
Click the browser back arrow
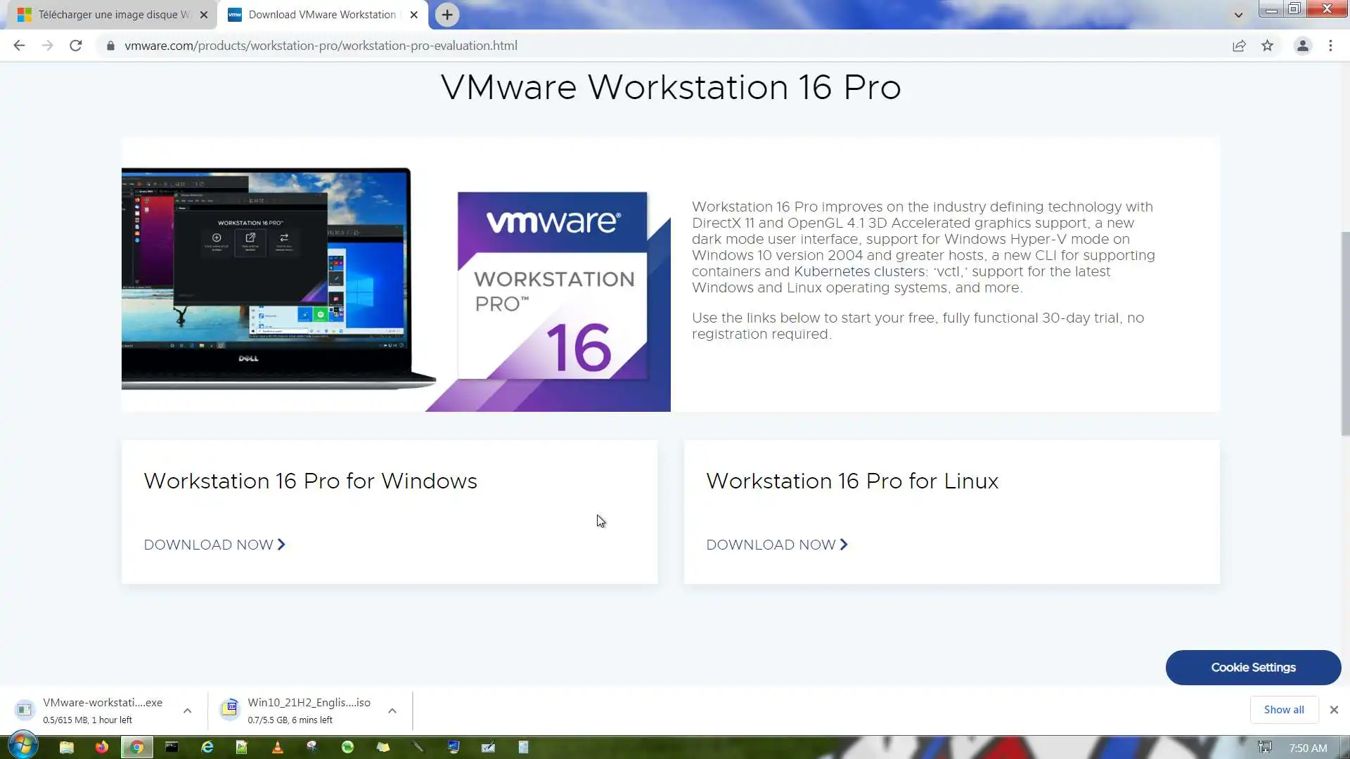(19, 46)
